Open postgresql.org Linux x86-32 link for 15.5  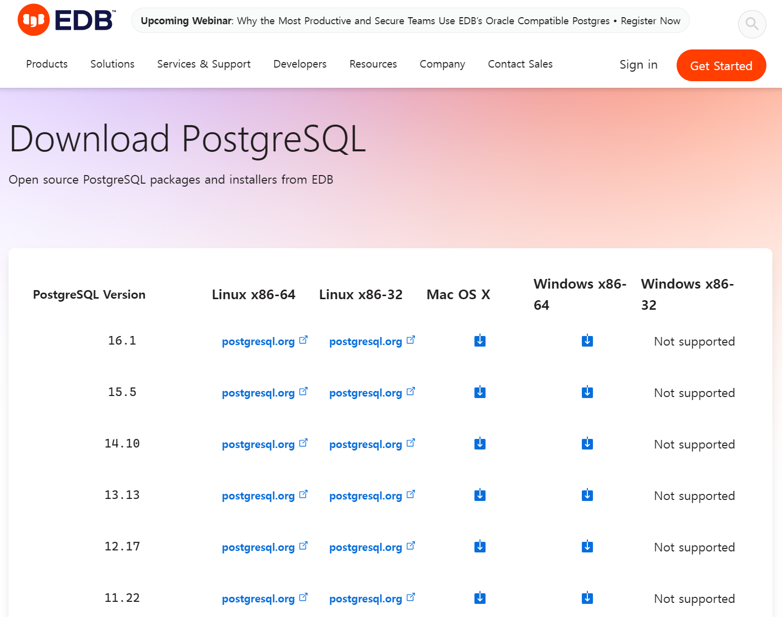372,393
